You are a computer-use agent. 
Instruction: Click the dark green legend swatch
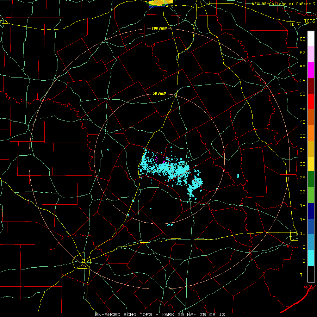coord(311,179)
